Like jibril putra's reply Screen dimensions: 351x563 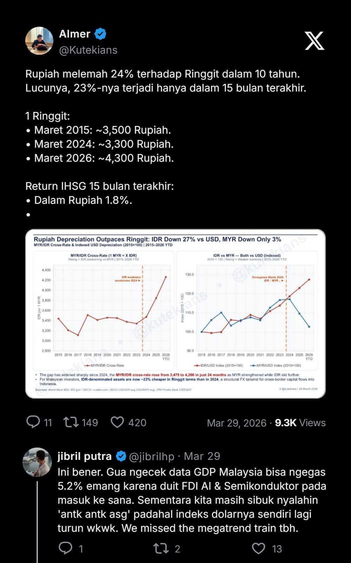tap(259, 548)
